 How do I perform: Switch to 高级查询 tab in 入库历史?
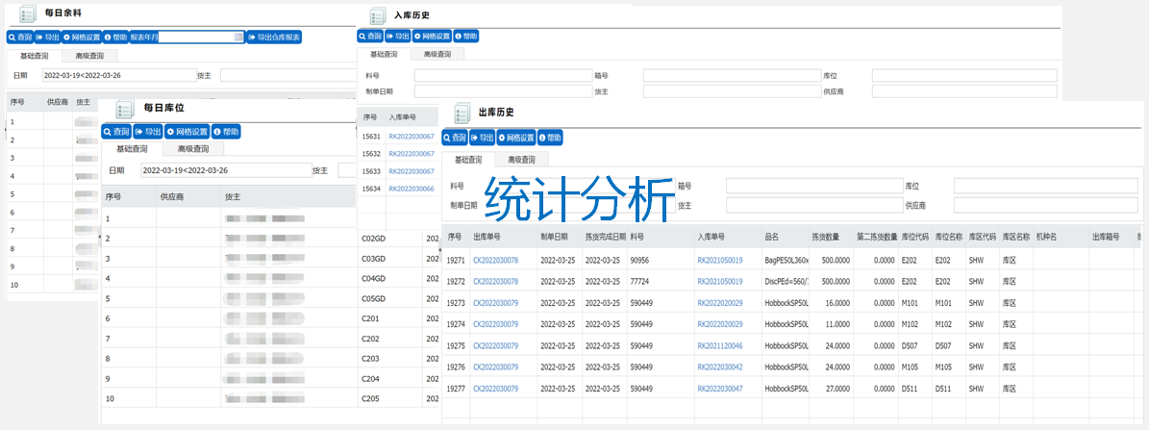tap(438, 54)
